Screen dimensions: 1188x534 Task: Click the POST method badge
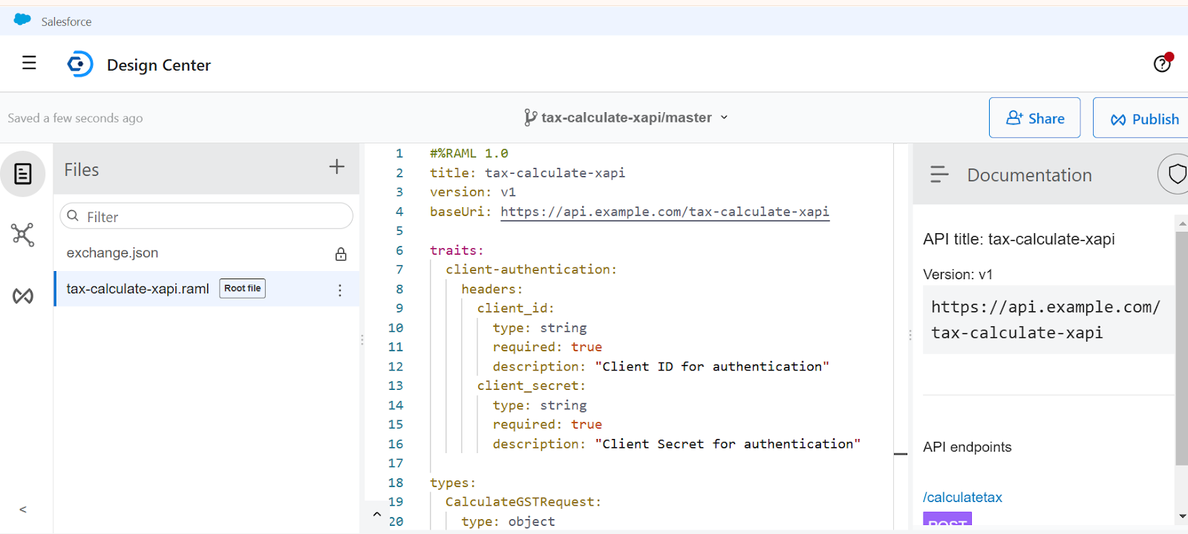pyautogui.click(x=947, y=520)
